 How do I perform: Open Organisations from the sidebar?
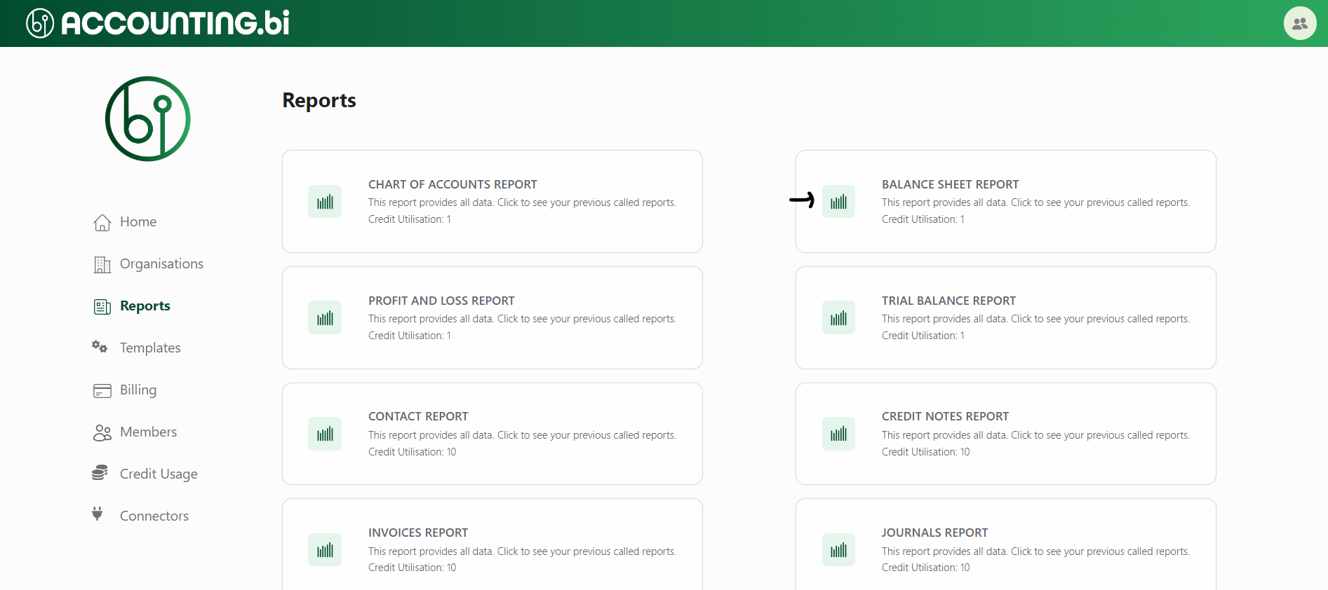pyautogui.click(x=161, y=263)
